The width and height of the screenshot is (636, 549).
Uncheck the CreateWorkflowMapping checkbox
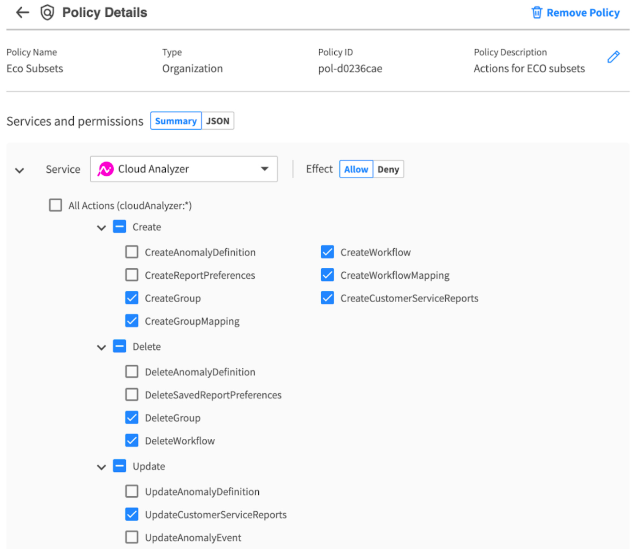[x=327, y=275]
